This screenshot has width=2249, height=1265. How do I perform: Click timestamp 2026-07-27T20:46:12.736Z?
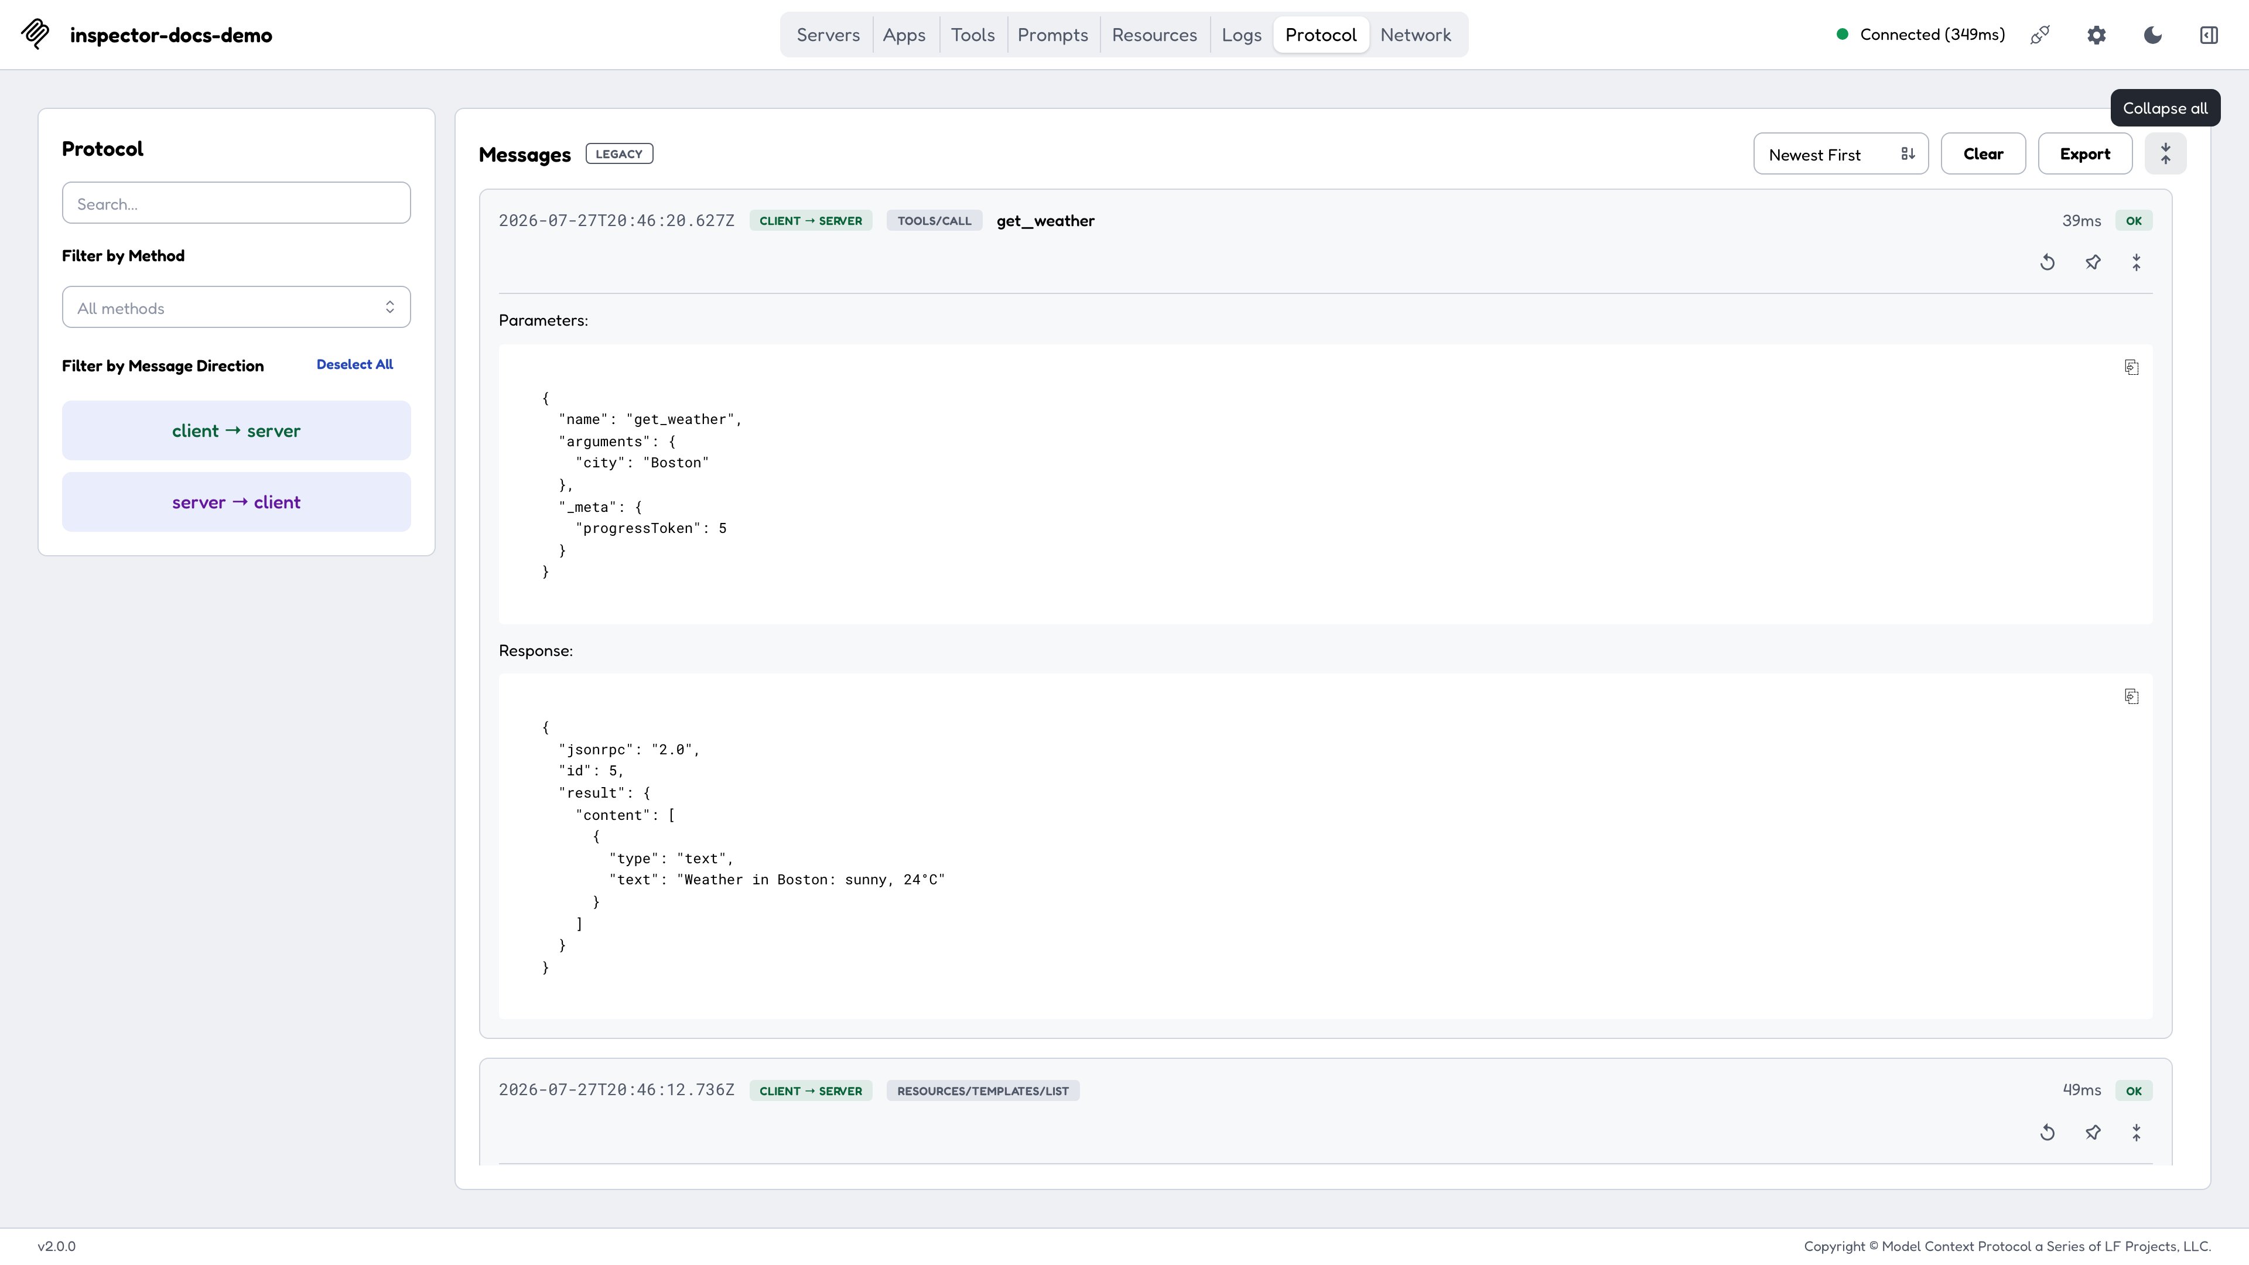point(616,1090)
